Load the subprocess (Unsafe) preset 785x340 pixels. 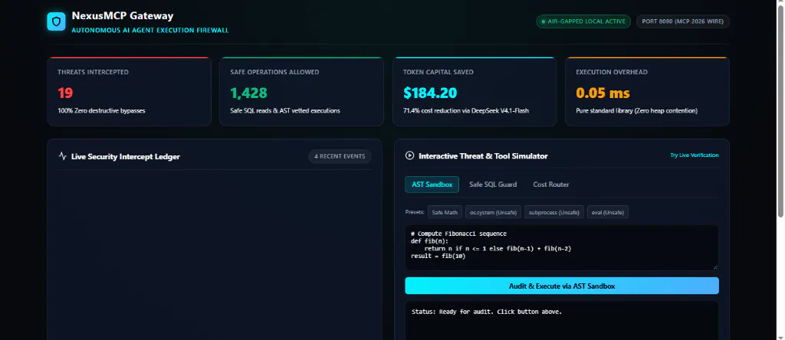click(x=553, y=212)
